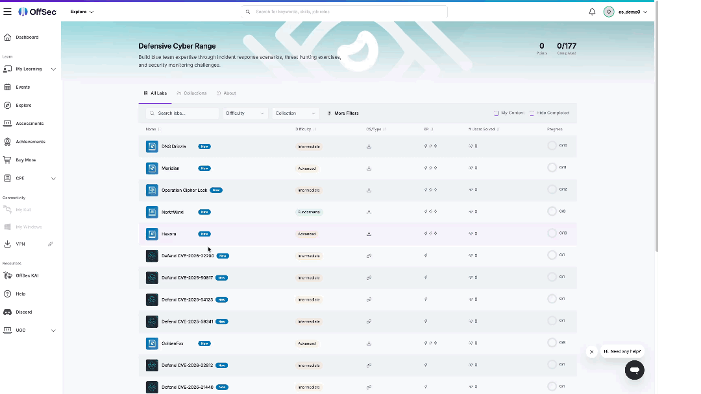The image size is (701, 394).
Task: Open the My Windows sidebar item
Action: coord(31,227)
